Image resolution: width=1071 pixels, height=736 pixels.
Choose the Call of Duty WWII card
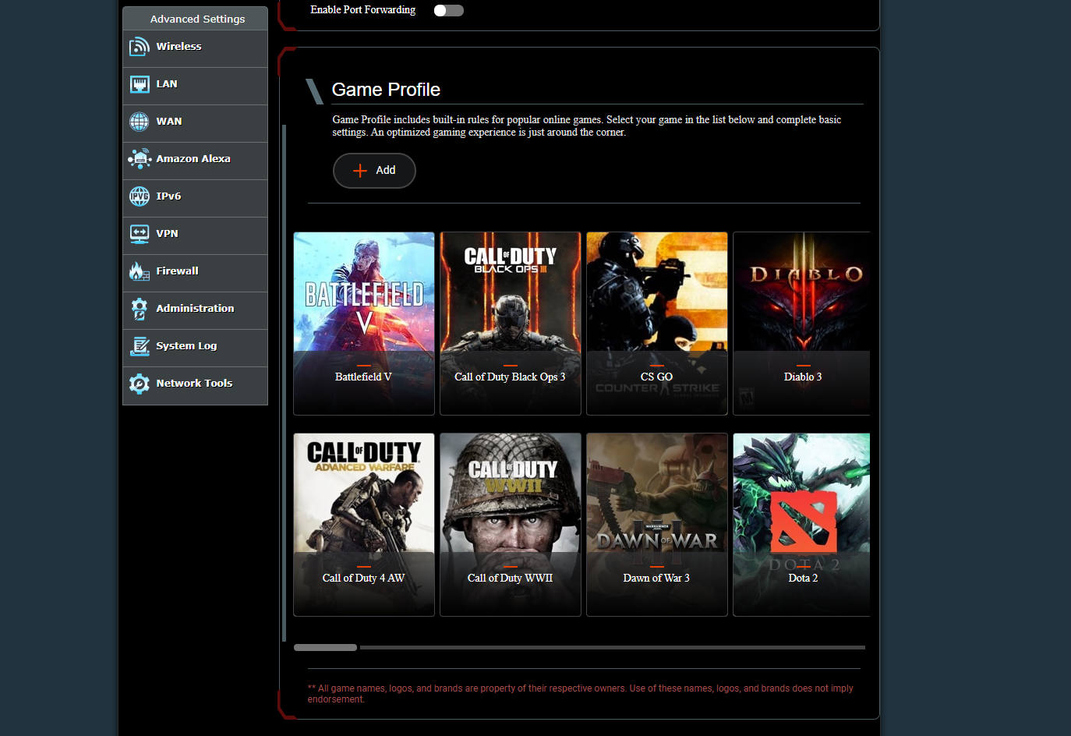[511, 525]
